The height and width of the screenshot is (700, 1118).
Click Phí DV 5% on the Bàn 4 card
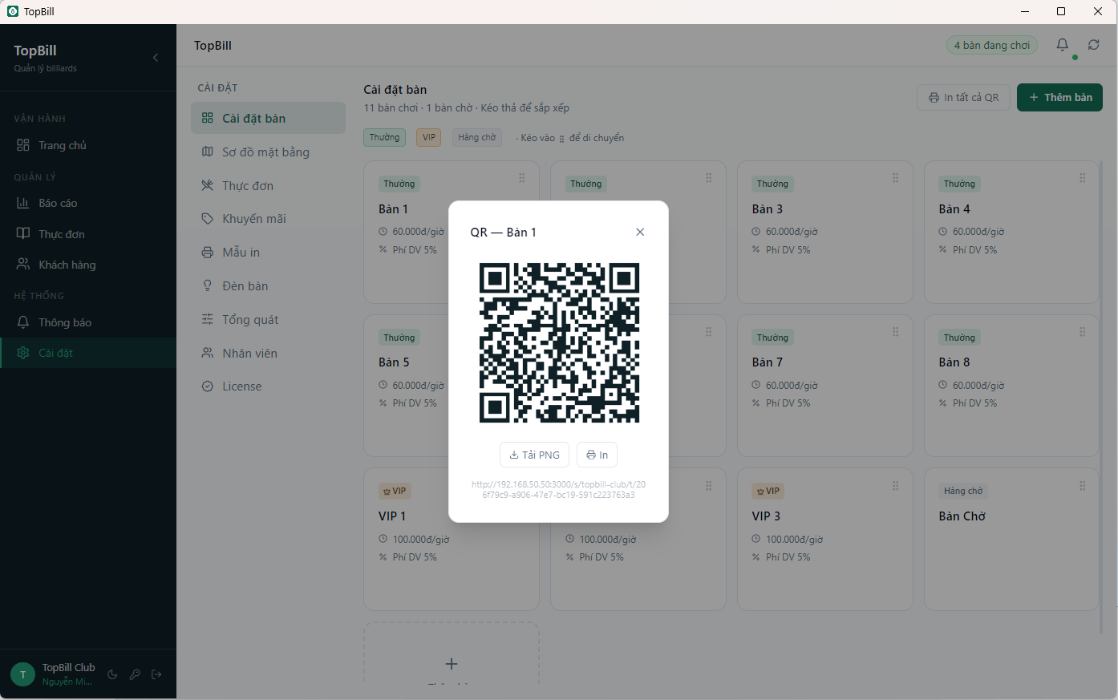click(x=974, y=250)
